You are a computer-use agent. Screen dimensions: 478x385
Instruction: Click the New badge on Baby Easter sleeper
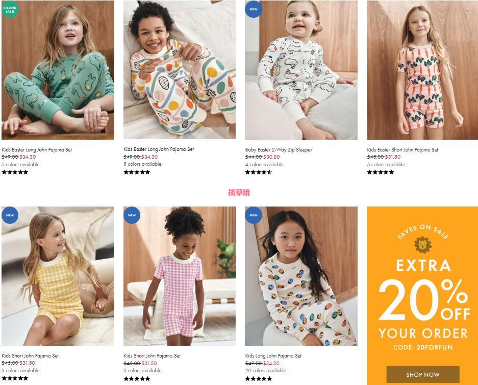pyautogui.click(x=254, y=9)
